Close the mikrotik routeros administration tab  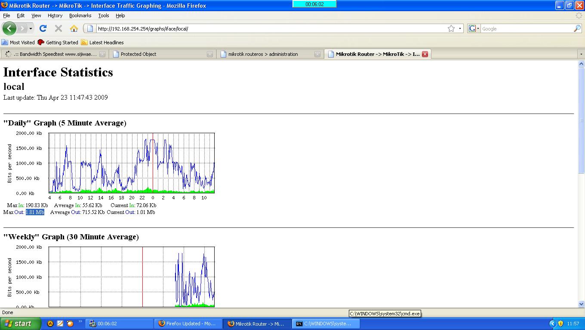[x=317, y=54]
